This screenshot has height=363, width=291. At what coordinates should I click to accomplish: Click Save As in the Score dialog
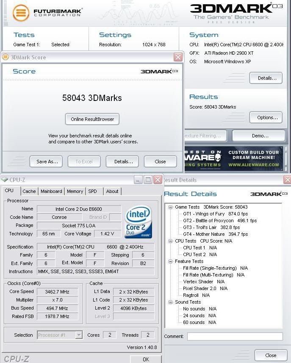pos(47,162)
